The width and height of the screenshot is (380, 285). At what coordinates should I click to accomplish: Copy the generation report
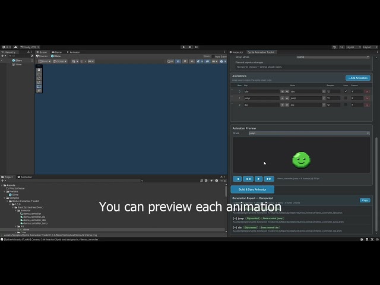(365, 201)
